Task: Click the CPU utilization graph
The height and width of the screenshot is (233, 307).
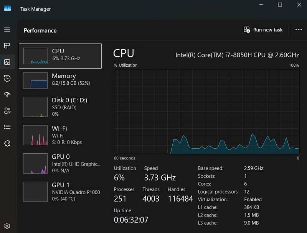Action: (x=206, y=112)
